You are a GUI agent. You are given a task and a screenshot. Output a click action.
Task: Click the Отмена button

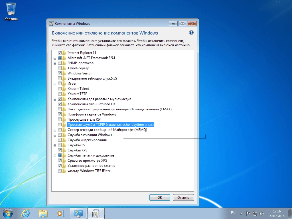pyautogui.click(x=183, y=197)
